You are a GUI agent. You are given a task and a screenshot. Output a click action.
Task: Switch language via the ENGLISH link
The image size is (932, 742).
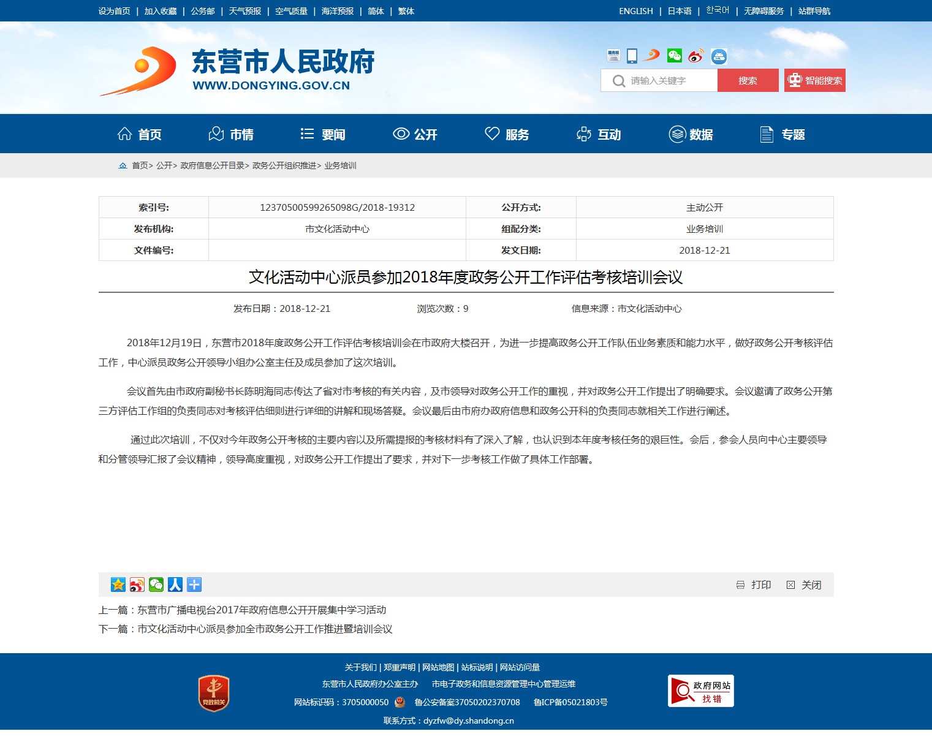635,11
